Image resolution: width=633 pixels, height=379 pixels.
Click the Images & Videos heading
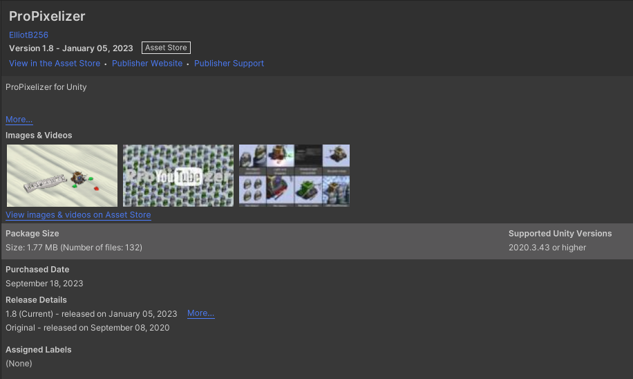tap(39, 136)
